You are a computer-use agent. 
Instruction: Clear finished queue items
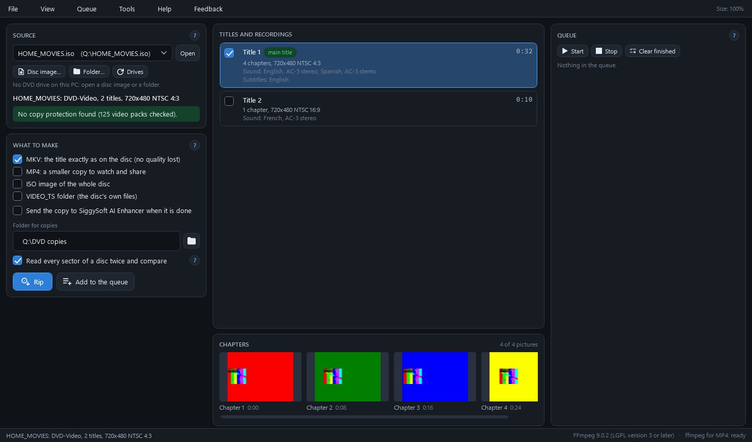(x=652, y=51)
